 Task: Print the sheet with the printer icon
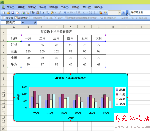pyautogui.click(x=23, y=13)
